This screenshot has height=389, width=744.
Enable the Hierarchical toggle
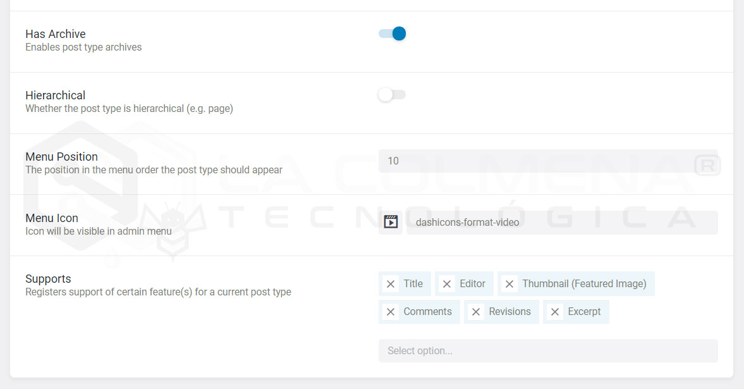pos(392,94)
